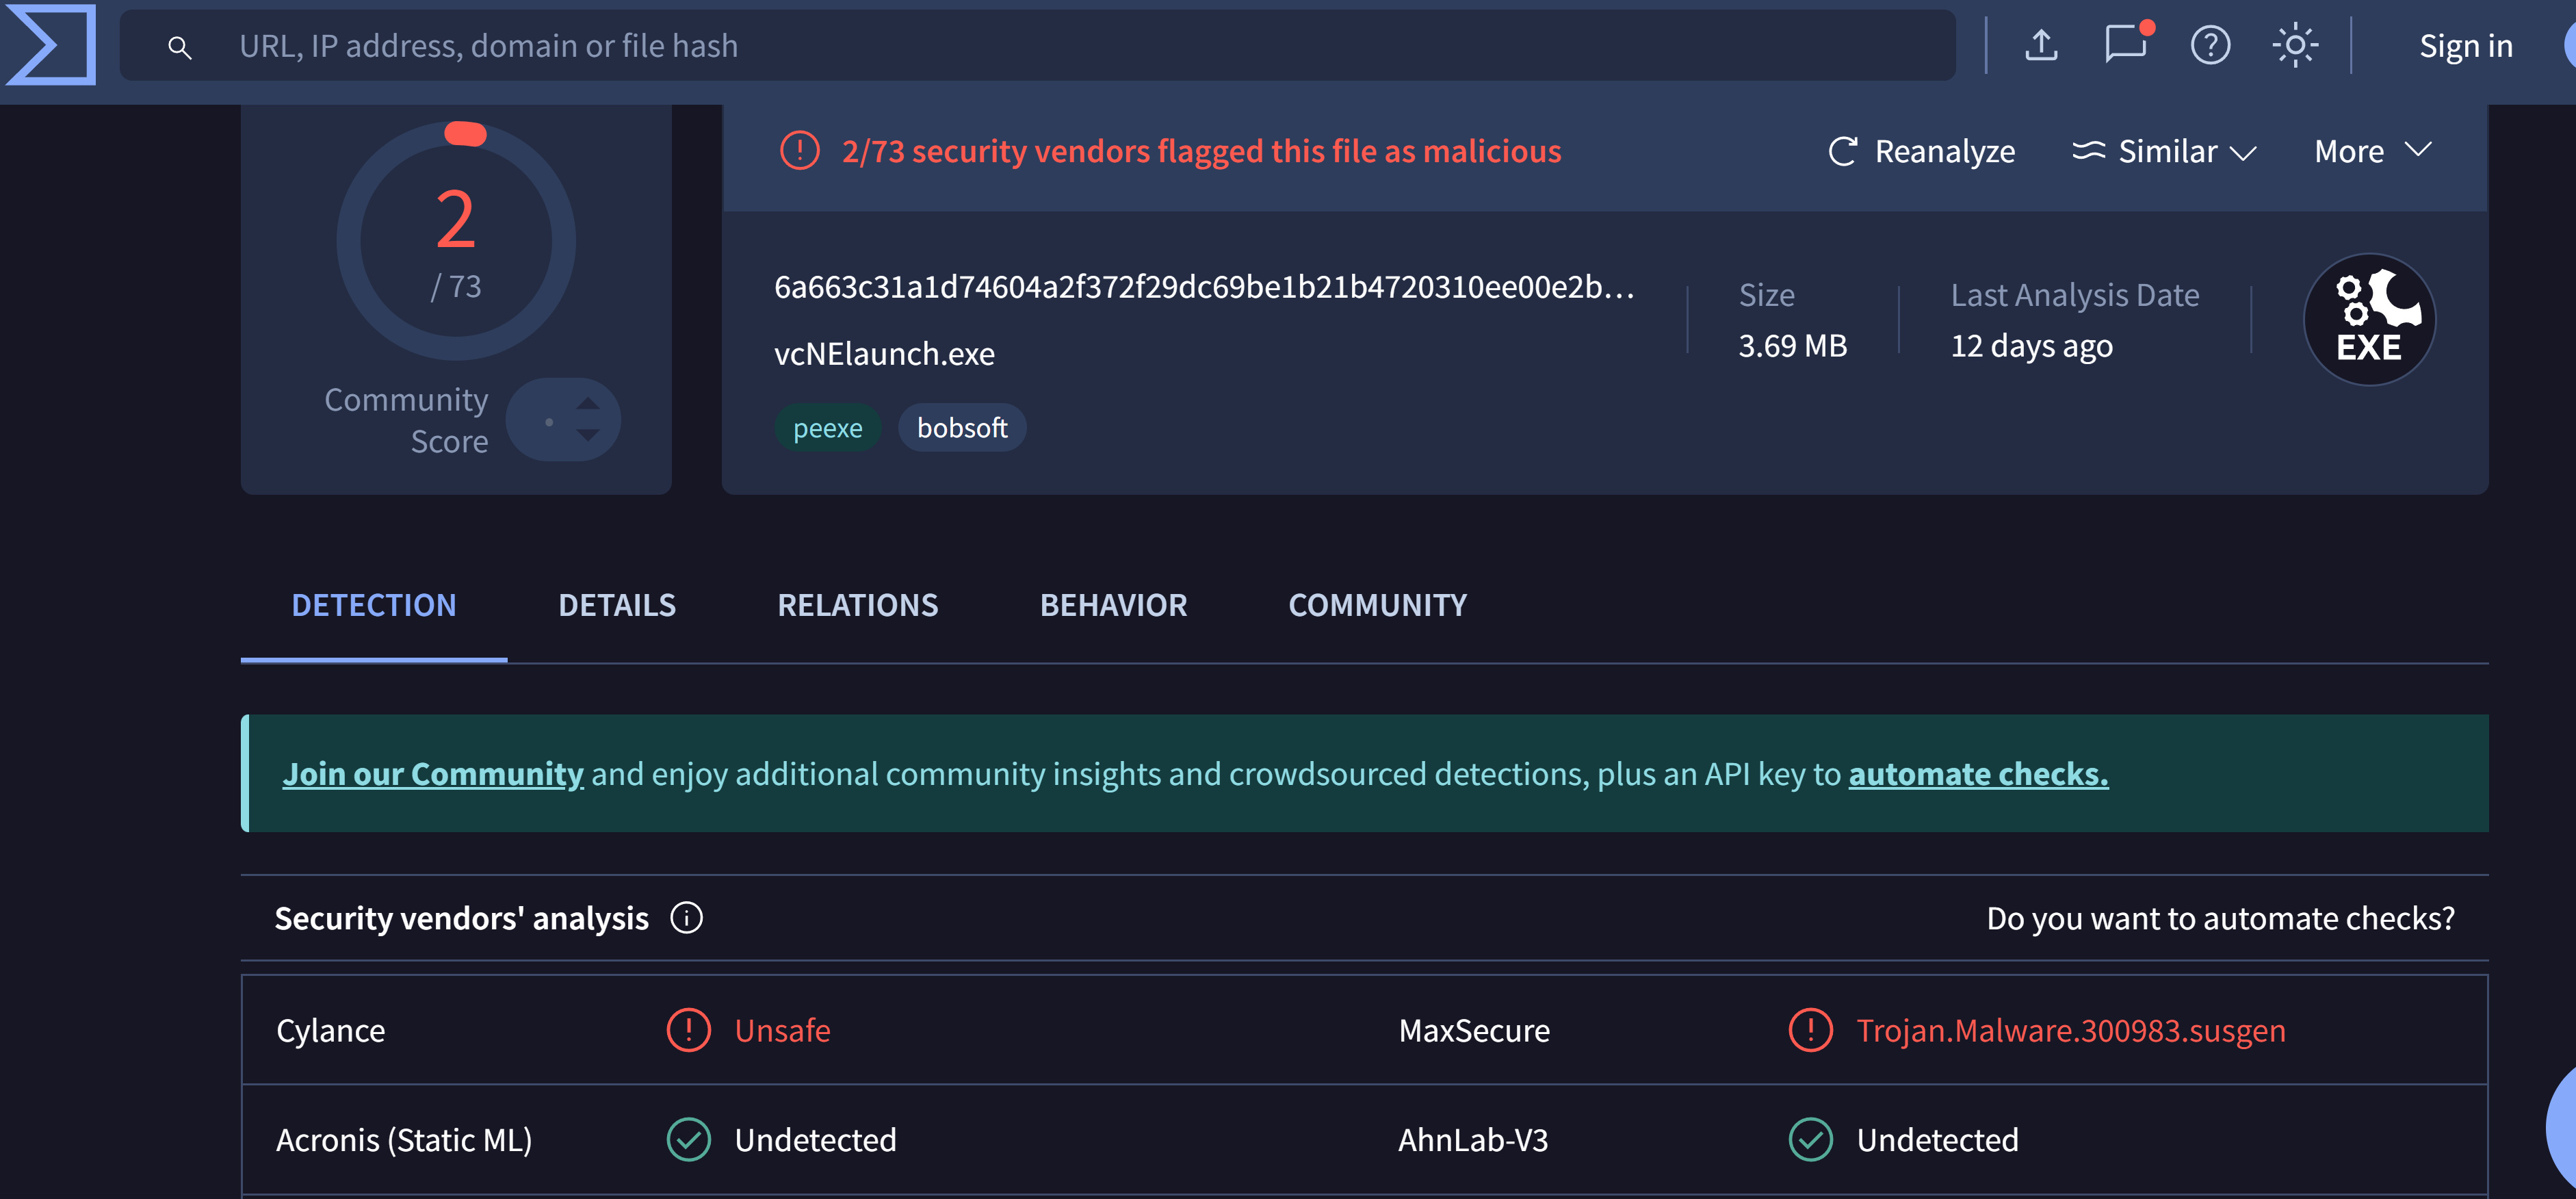
Task: Open the Join our Community link
Action: pyautogui.click(x=433, y=774)
